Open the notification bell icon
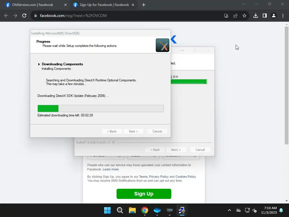This screenshot has width=289, height=217. 281,210
